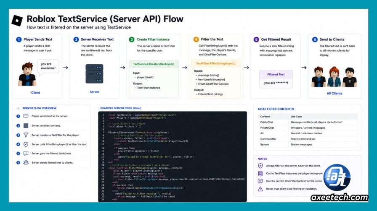Click people icon for "Server sends filtered text"
Screen dimensions: 377x211
click(x=26, y=163)
